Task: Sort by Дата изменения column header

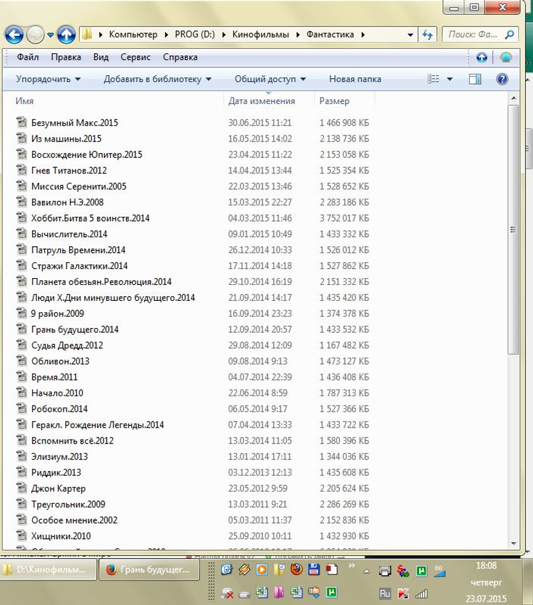Action: point(262,101)
